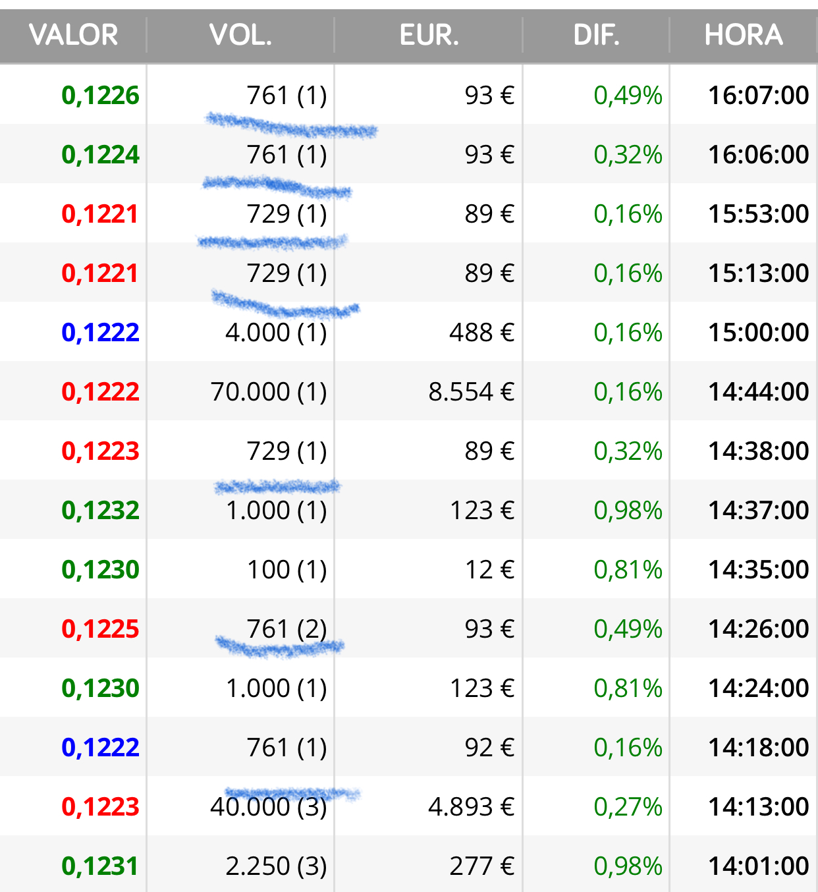Click the time 14:24:00
Viewport: 818px width, 892px height.
coord(758,688)
